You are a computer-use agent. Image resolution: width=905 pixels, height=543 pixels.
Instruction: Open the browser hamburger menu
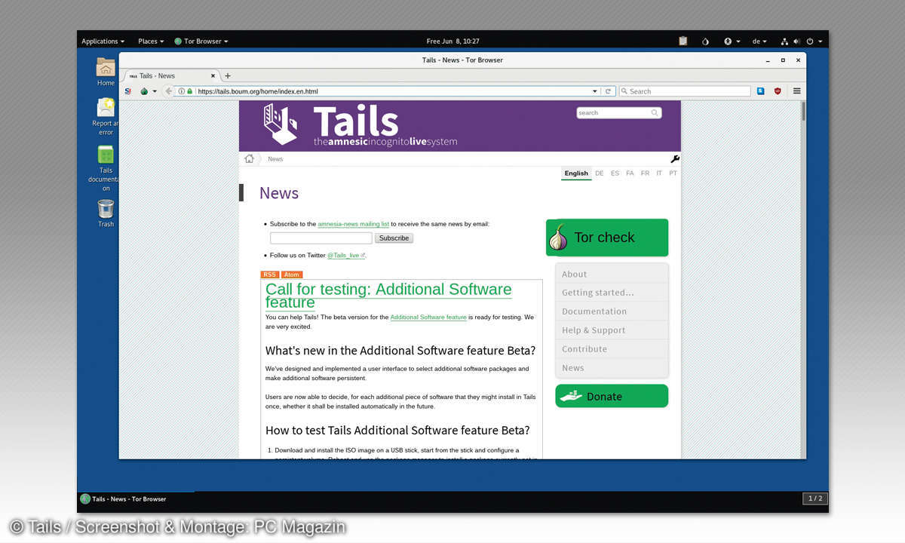tap(796, 91)
